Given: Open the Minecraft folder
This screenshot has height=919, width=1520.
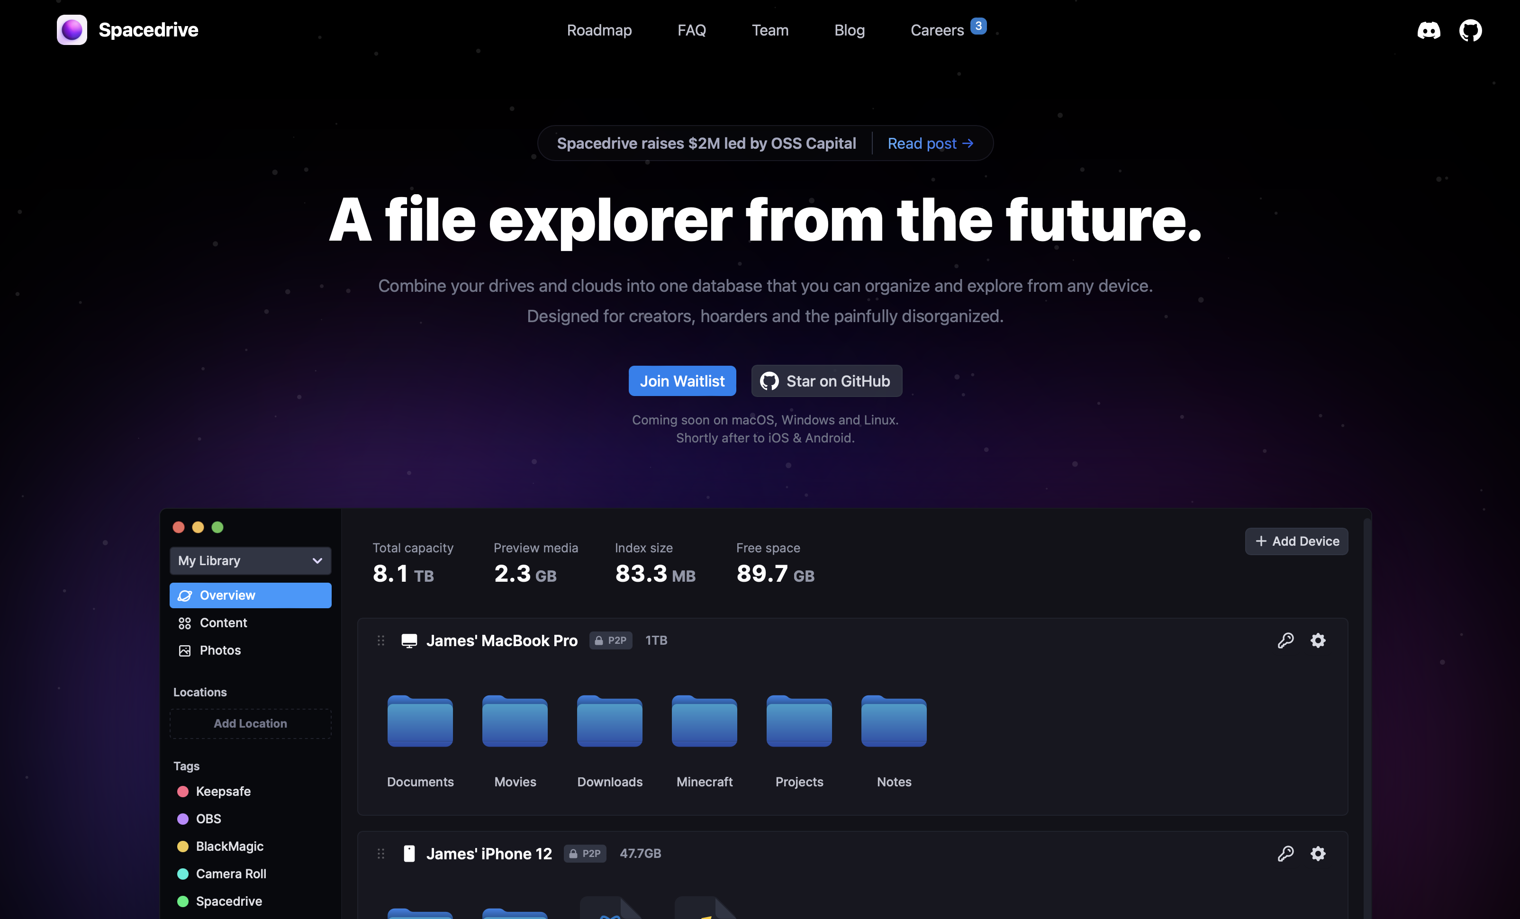Looking at the screenshot, I should [x=704, y=721].
